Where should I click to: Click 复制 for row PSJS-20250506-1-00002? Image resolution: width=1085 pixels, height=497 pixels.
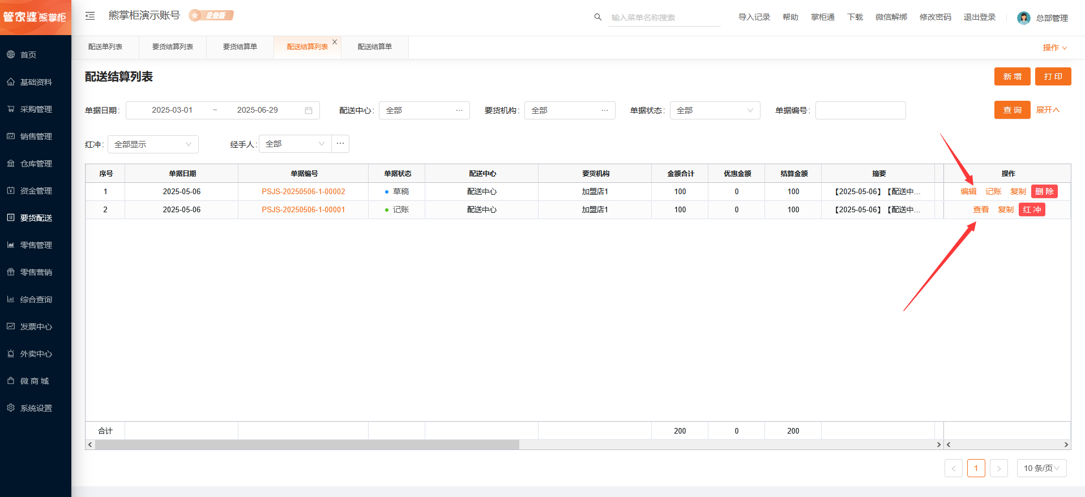tap(1018, 191)
